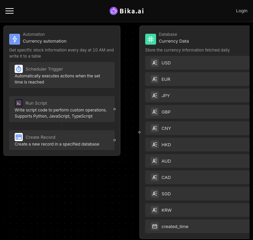
Task: Click the Currency Data title
Action: pos(174,41)
